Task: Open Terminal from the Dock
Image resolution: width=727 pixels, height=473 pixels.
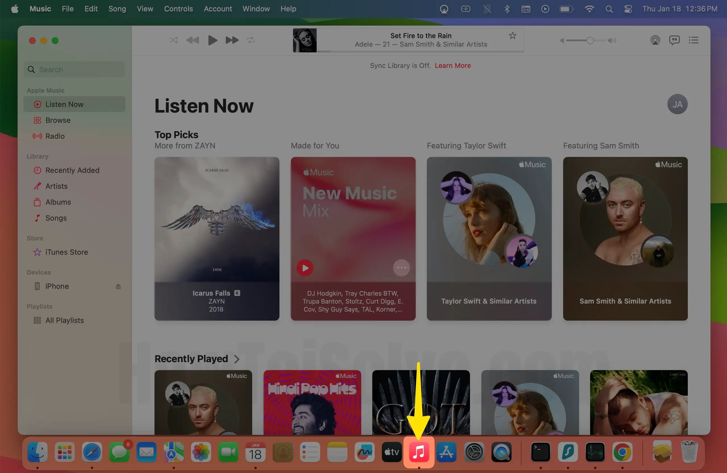Action: click(540, 452)
